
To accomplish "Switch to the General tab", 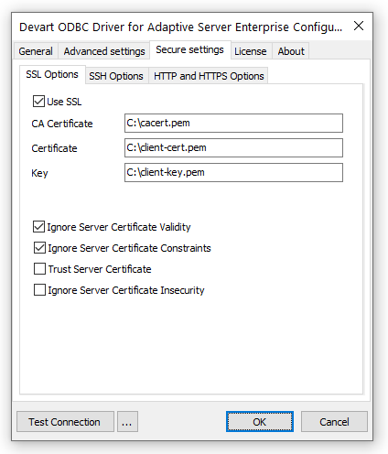I will (36, 51).
